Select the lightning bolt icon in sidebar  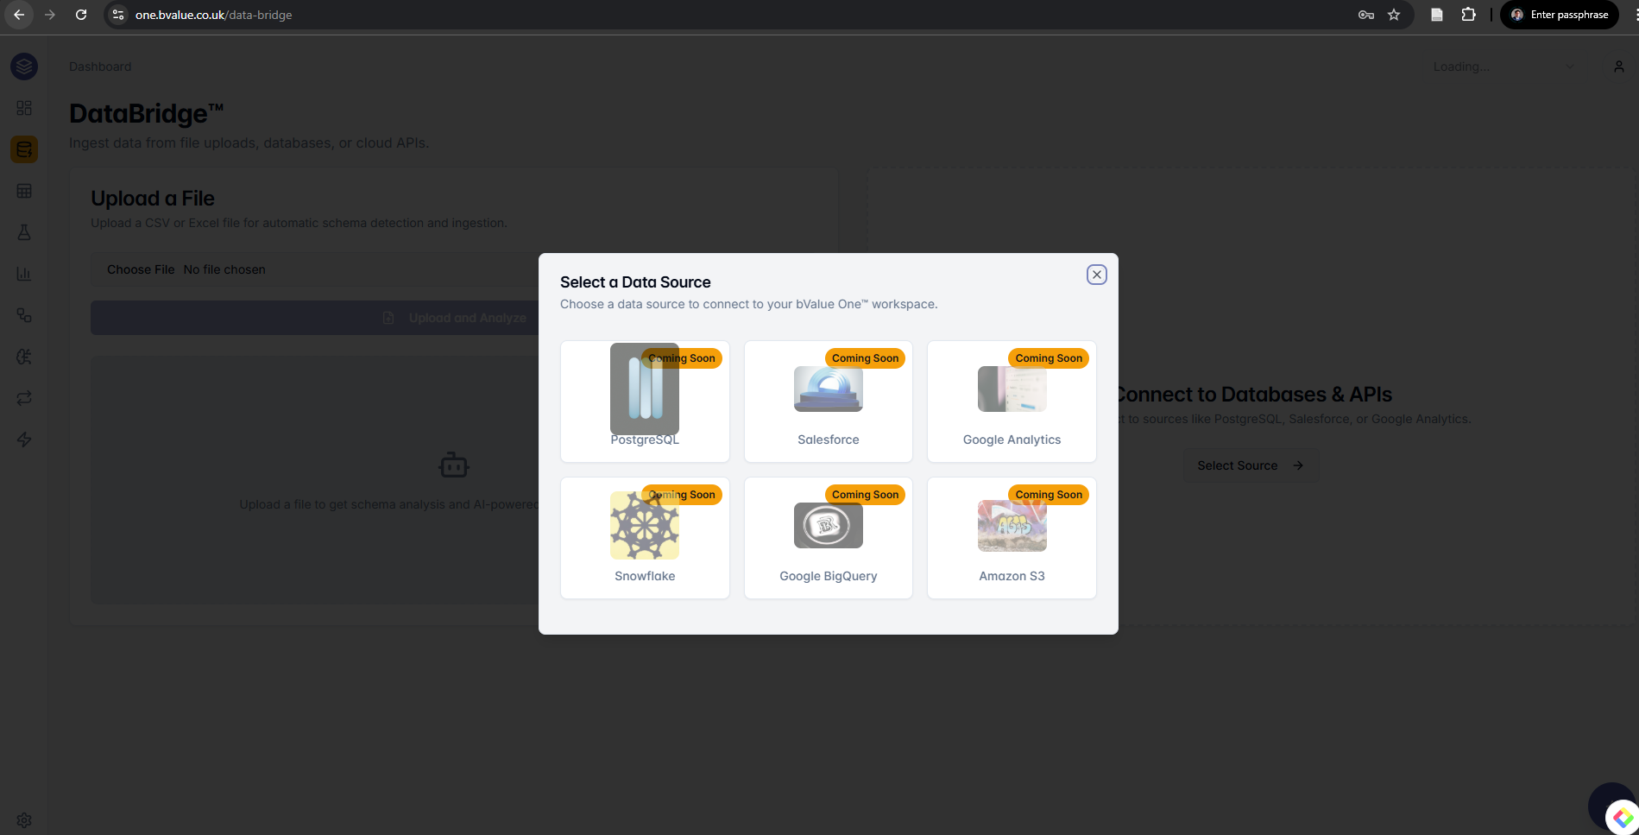tap(23, 439)
